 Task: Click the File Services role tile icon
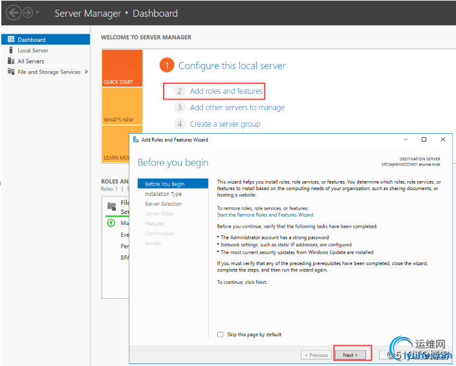pos(111,206)
